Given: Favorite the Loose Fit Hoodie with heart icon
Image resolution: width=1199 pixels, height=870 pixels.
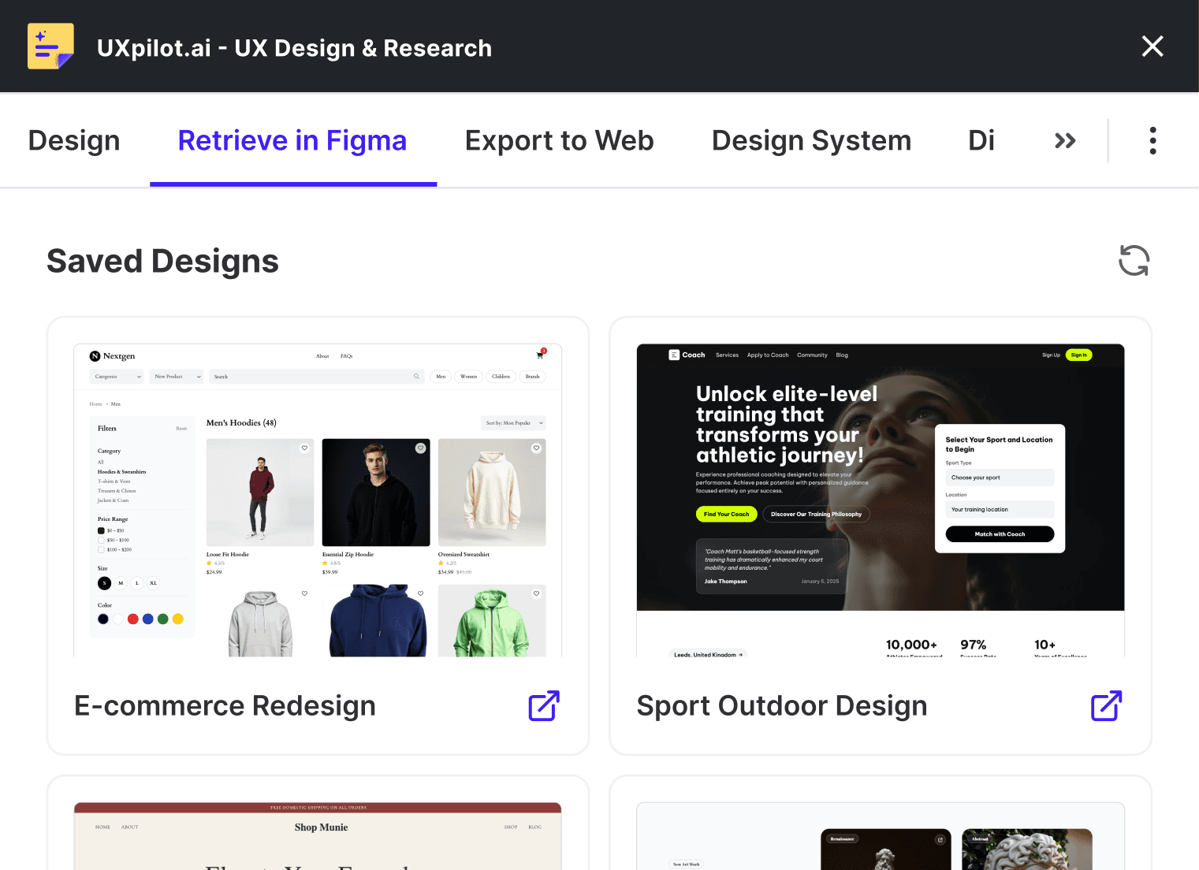Looking at the screenshot, I should 305,448.
